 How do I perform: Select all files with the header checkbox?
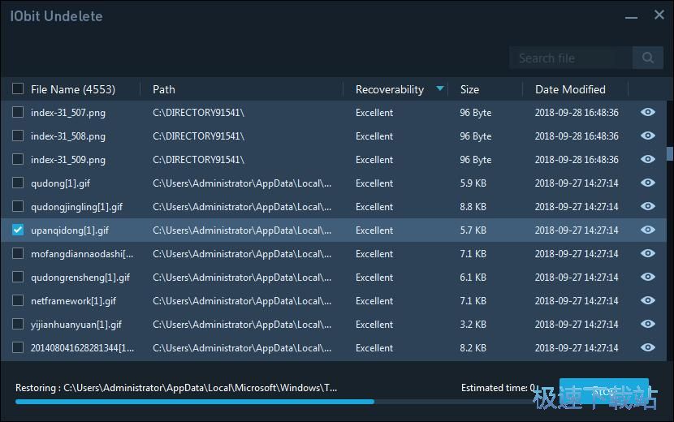[18, 88]
